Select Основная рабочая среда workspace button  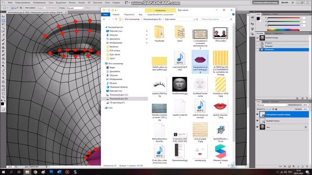[266, 2]
